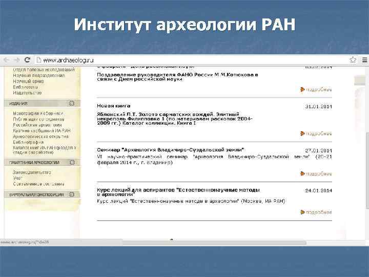Open the Новая книга headline
Image resolution: width=369 pixels, height=277 pixels.
point(114,106)
